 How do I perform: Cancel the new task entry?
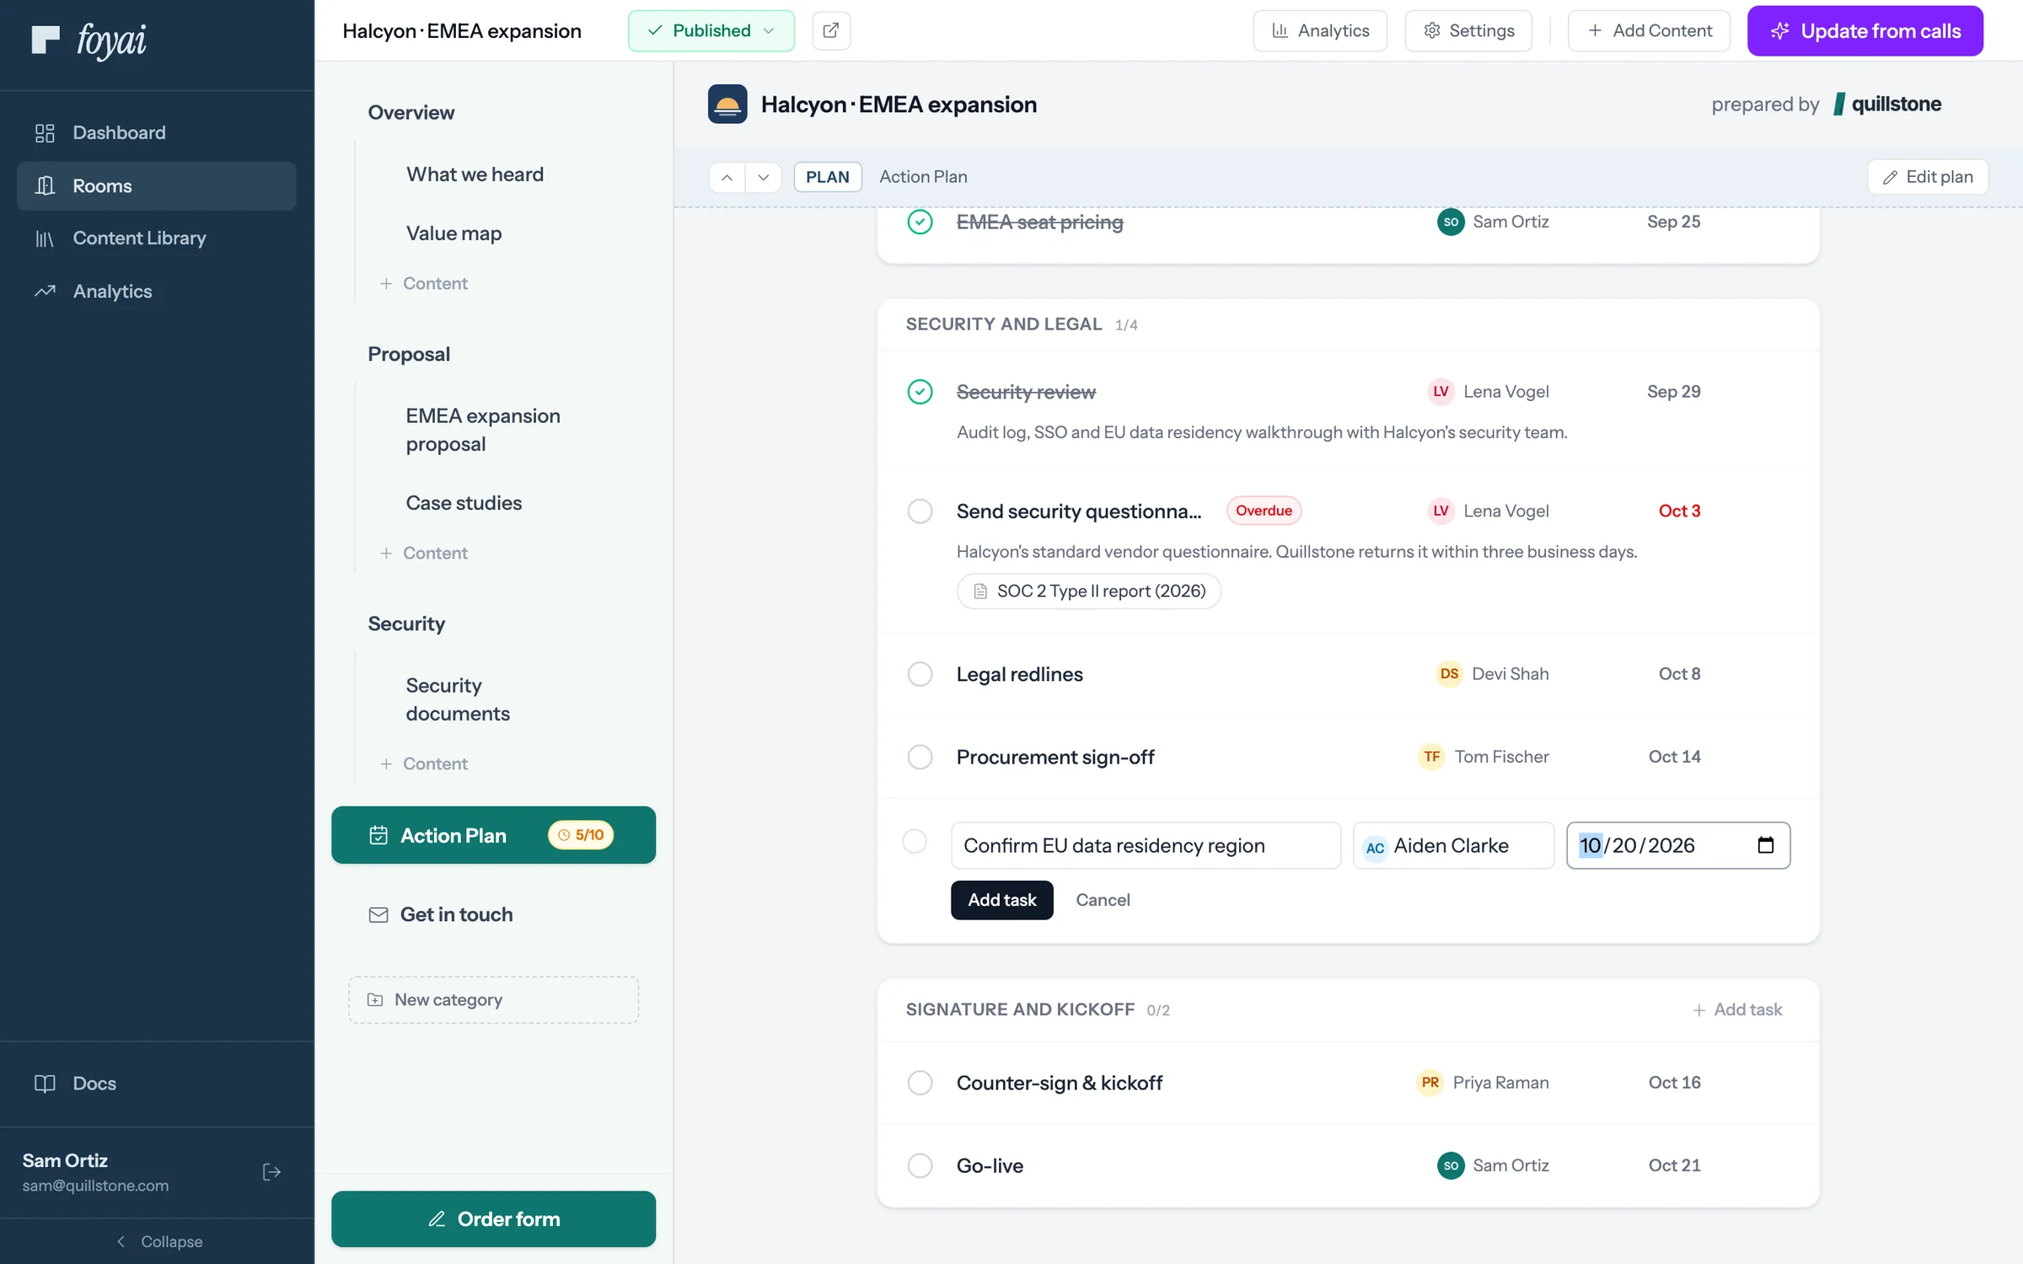[1103, 900]
